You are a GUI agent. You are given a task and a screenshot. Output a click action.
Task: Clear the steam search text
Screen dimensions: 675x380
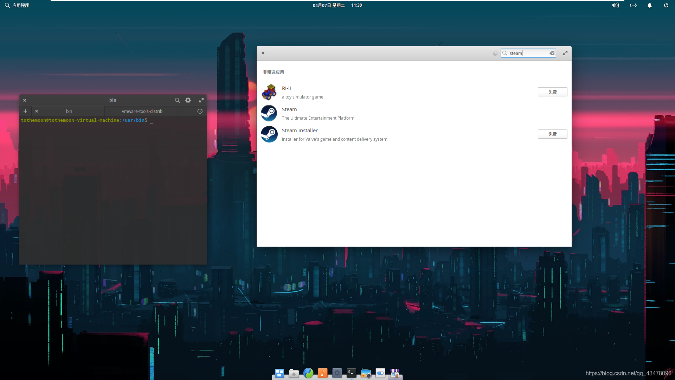(552, 53)
